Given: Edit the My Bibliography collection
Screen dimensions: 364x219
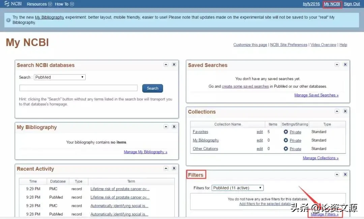Looking at the screenshot, I should [260, 140].
